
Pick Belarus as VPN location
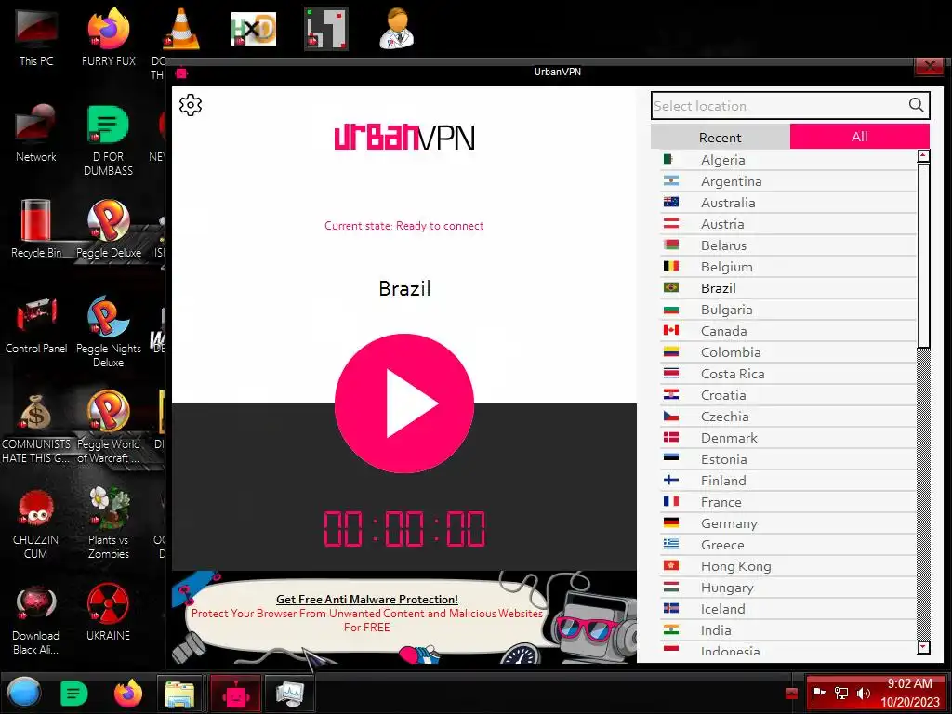(788, 245)
